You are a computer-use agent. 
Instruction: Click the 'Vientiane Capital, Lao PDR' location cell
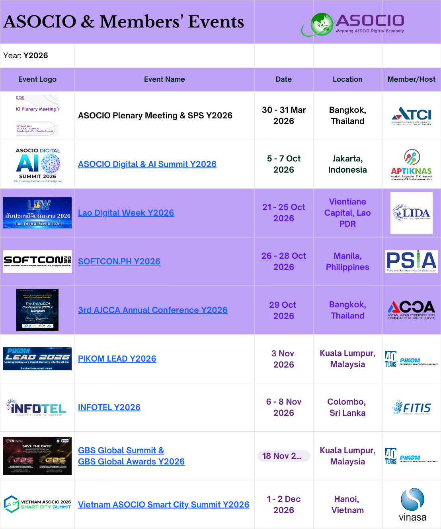[347, 213]
